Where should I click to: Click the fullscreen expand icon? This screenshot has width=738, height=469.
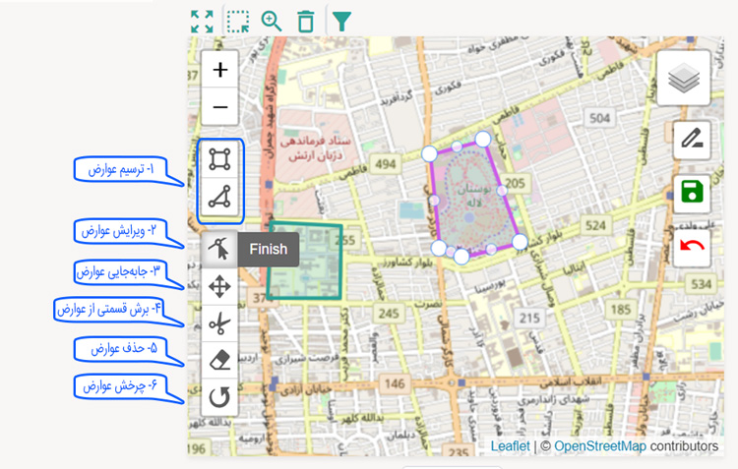pyautogui.click(x=202, y=21)
